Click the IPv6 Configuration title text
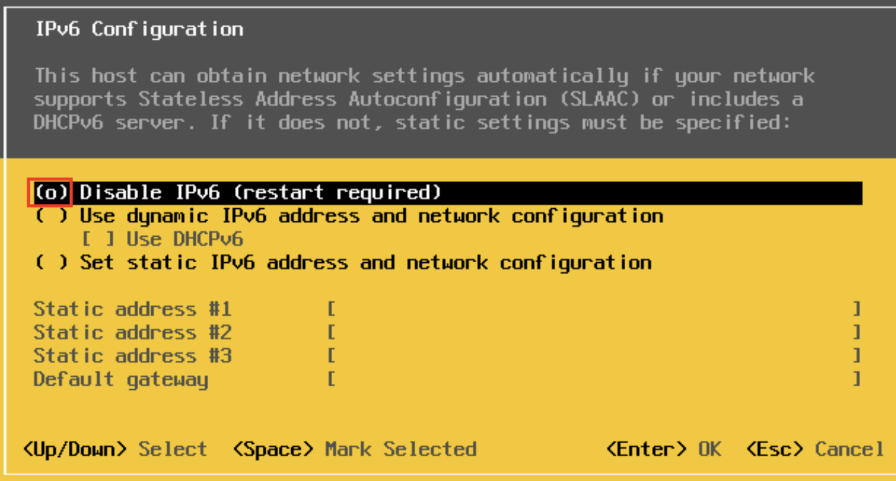 click(139, 30)
